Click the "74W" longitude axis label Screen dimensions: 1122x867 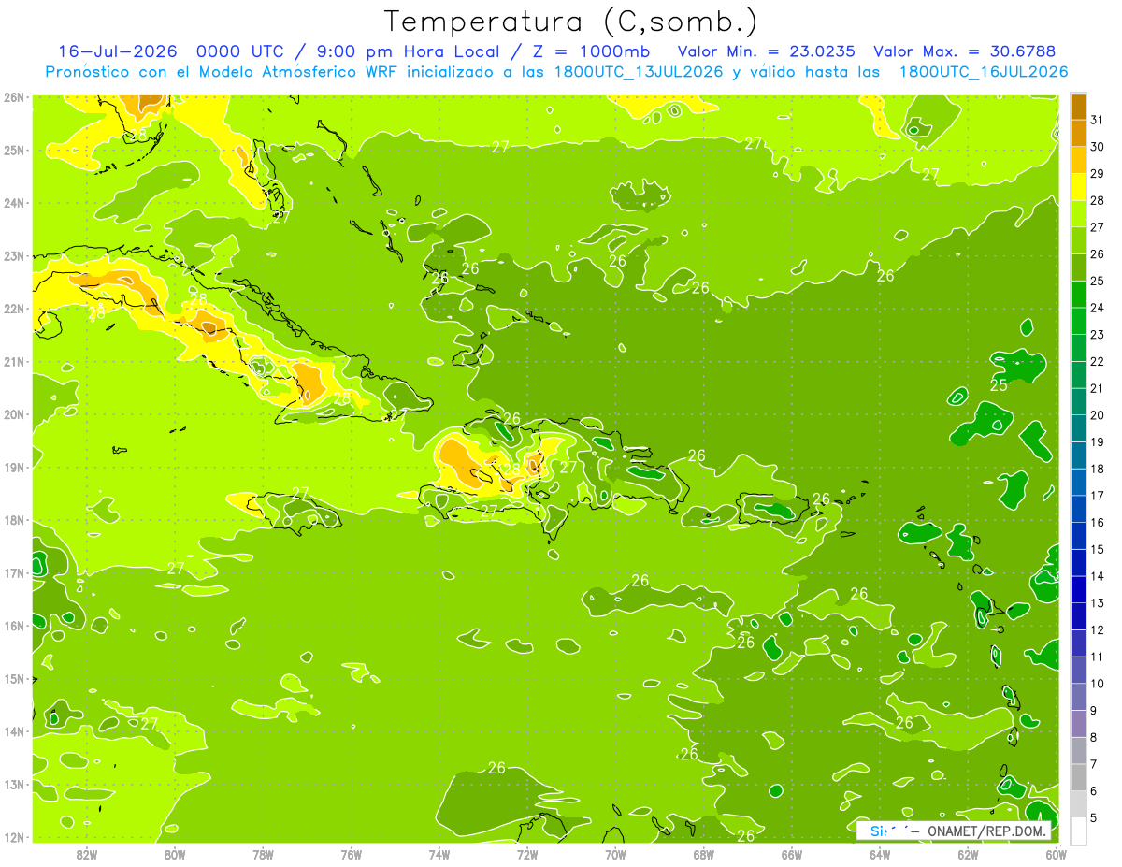point(439,854)
